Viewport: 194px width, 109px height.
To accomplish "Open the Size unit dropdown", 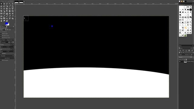I will point(12,49).
